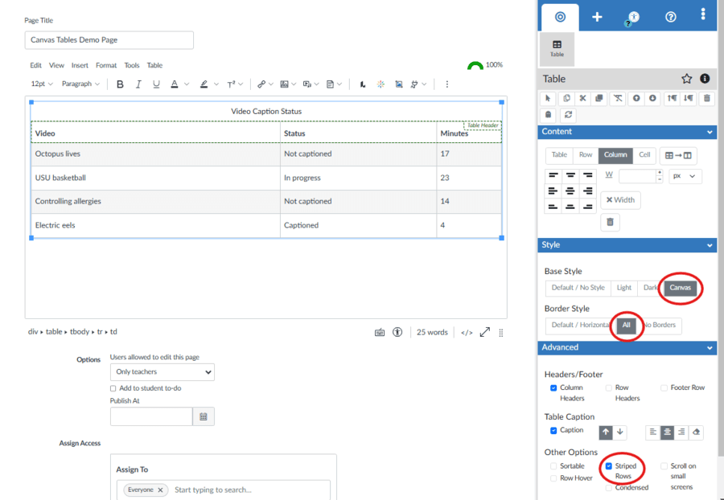The width and height of the screenshot is (724, 500).
Task: Click the refresh icon in the Table panel
Action: pyautogui.click(x=568, y=114)
